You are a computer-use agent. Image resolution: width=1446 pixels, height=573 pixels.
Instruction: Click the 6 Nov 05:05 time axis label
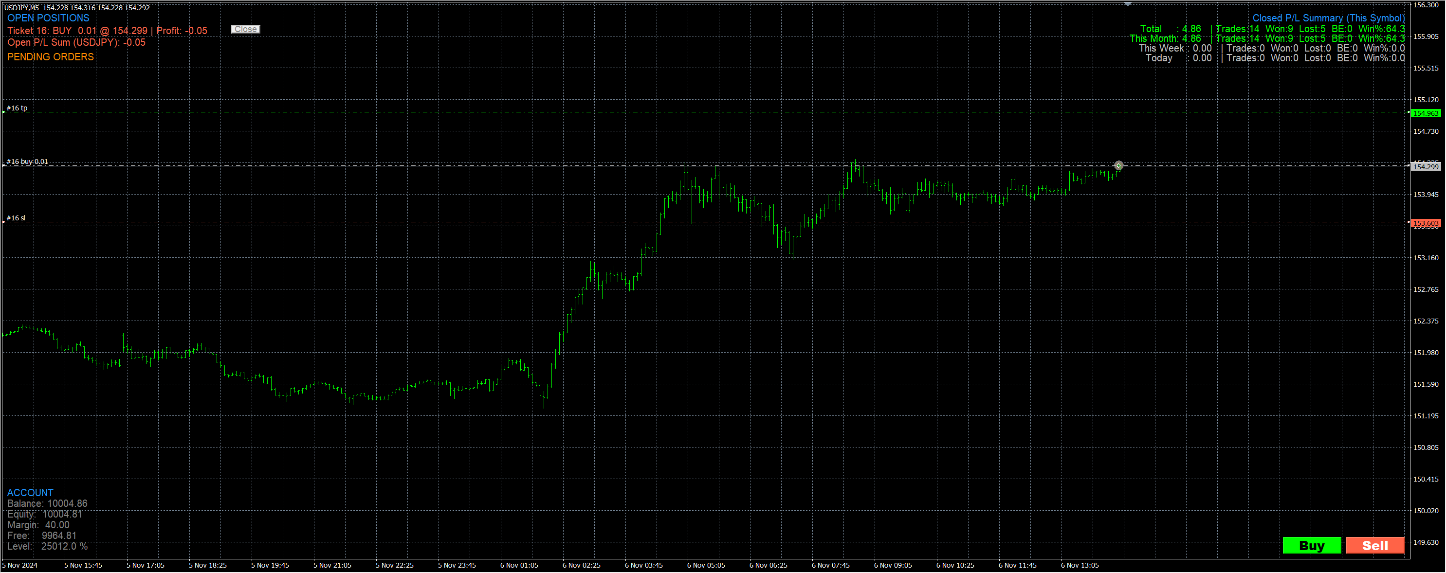(x=706, y=565)
